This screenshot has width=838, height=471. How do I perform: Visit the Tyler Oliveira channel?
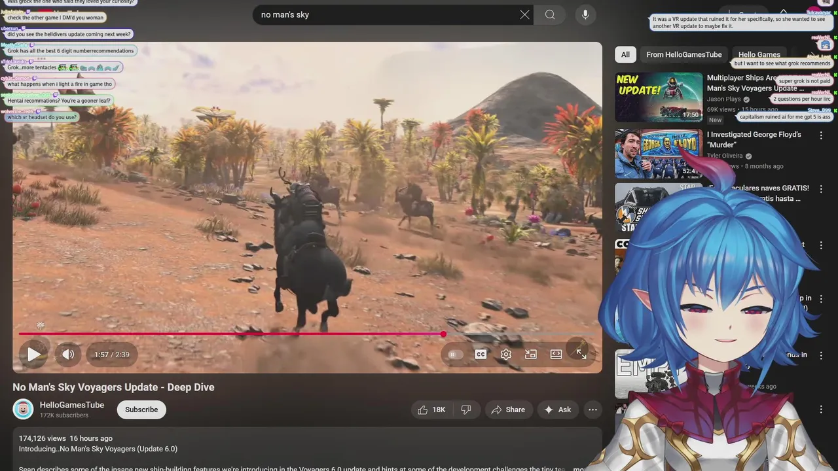tap(725, 156)
